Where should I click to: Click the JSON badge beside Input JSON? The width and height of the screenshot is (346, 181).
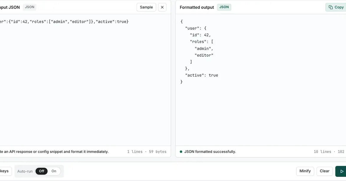[29, 7]
